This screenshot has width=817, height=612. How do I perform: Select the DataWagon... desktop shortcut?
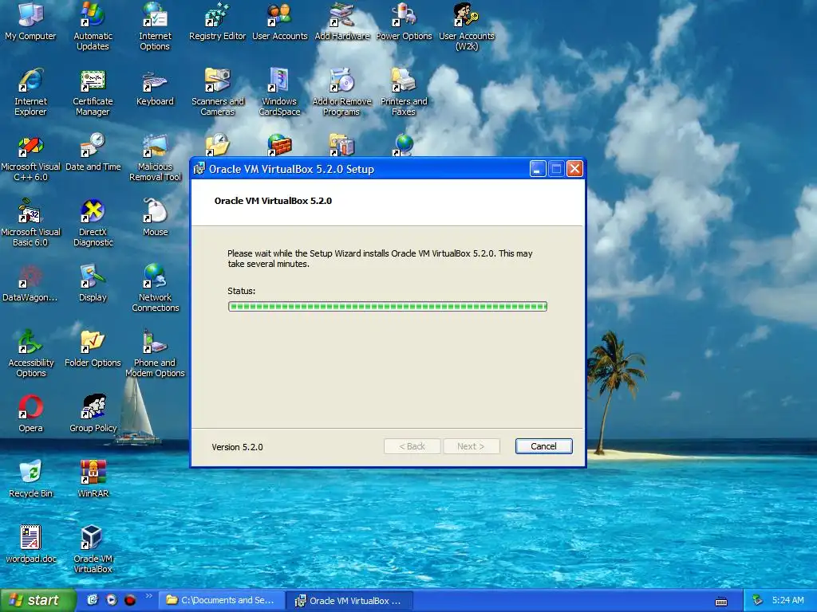pos(30,283)
